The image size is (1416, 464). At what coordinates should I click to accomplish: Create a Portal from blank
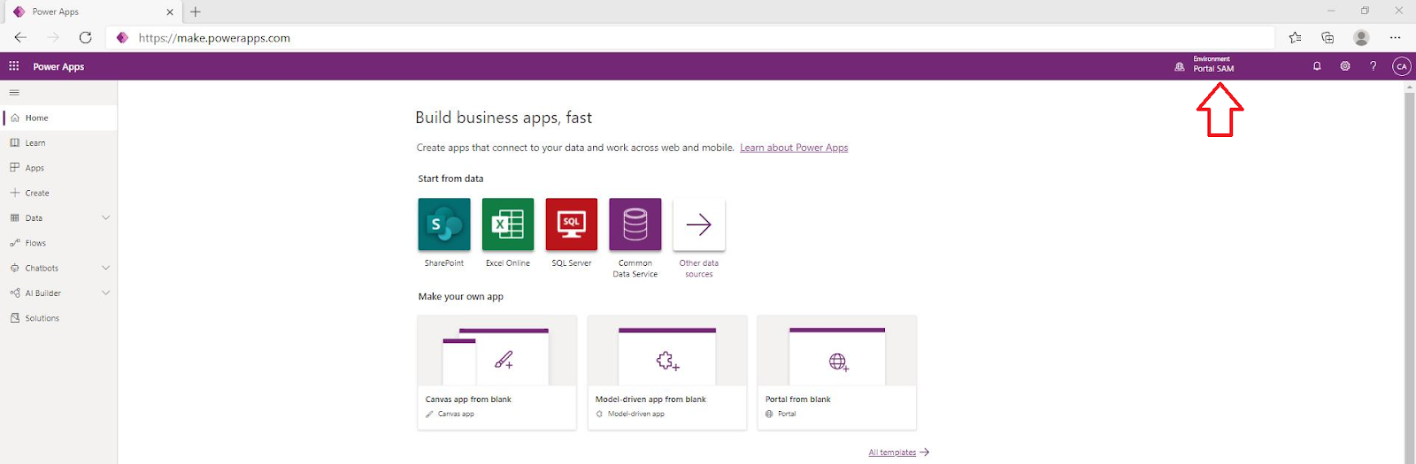(x=837, y=372)
